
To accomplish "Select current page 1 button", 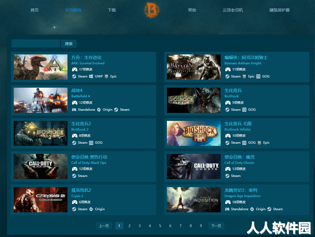I will pyautogui.click(x=119, y=226).
